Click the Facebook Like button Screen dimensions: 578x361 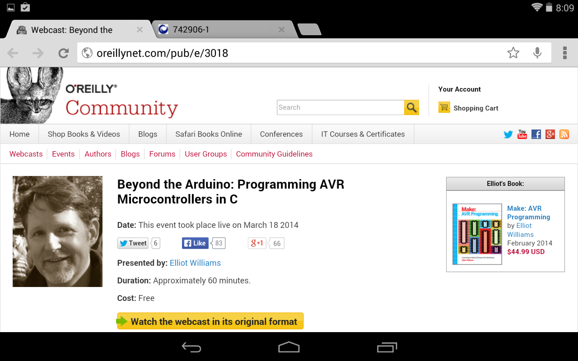click(x=195, y=243)
